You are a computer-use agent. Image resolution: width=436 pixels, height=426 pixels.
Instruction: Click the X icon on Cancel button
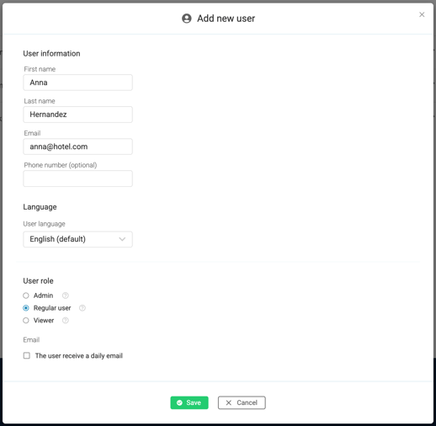pyautogui.click(x=229, y=402)
